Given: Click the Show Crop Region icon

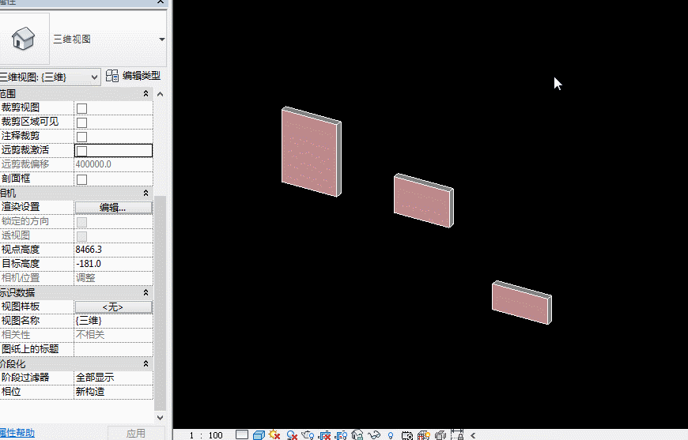Looking at the screenshot, I should pyautogui.click(x=342, y=434).
